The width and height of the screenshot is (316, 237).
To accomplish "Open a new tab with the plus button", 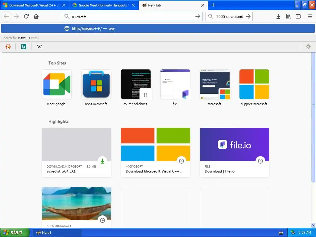I will [213, 5].
